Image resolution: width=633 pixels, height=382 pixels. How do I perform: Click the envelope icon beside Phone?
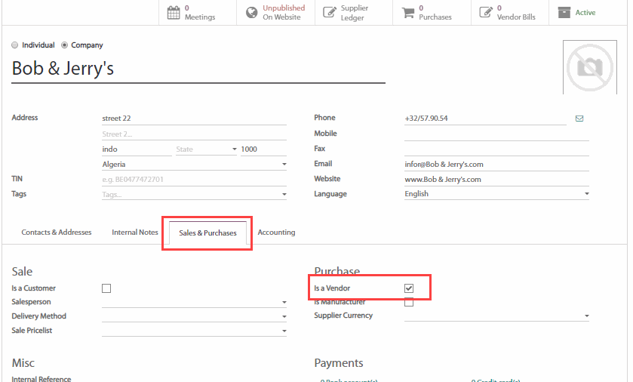579,119
